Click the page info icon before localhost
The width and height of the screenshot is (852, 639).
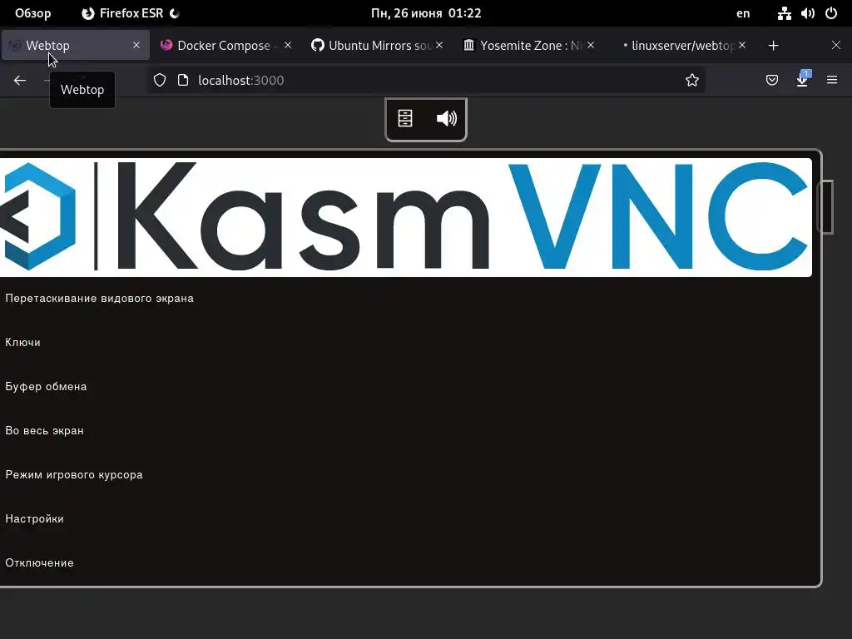[x=183, y=81]
